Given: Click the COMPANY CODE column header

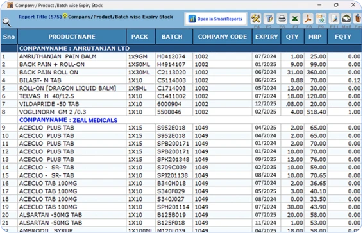Looking at the screenshot, I should tap(223, 37).
